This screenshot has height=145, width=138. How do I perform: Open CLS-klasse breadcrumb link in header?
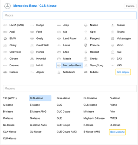point(48,6)
